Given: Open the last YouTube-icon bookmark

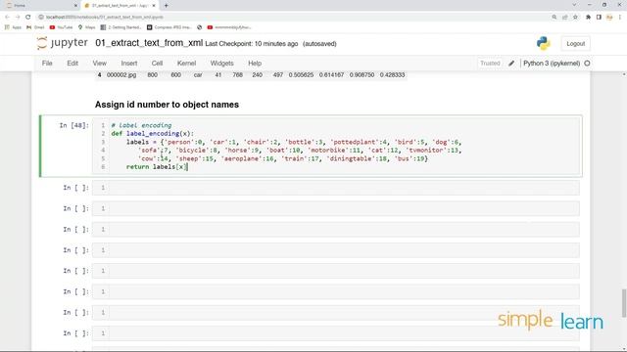Looking at the screenshot, I should 229,27.
